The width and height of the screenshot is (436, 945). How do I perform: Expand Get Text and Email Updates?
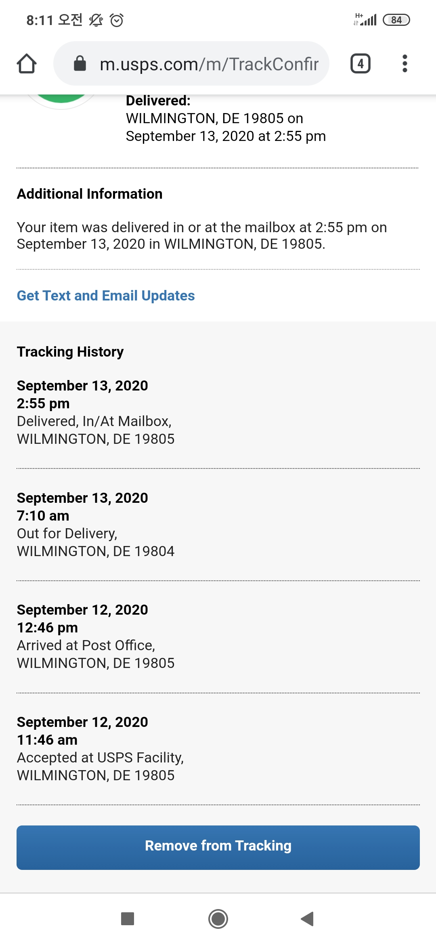click(x=106, y=296)
